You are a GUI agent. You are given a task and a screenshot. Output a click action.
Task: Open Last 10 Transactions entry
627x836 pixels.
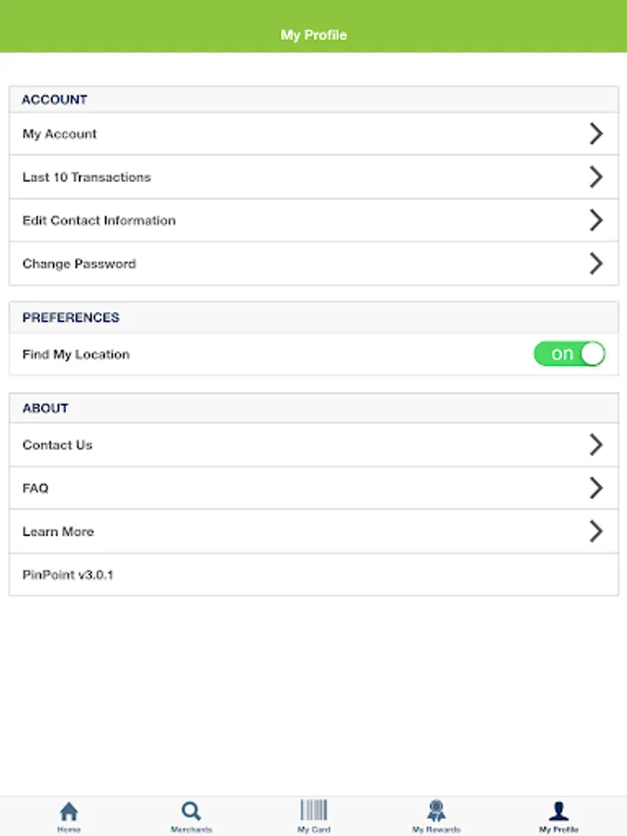tap(314, 177)
